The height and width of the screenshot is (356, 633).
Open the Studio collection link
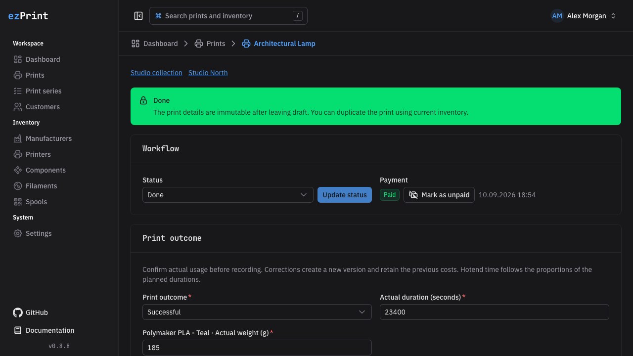click(156, 73)
